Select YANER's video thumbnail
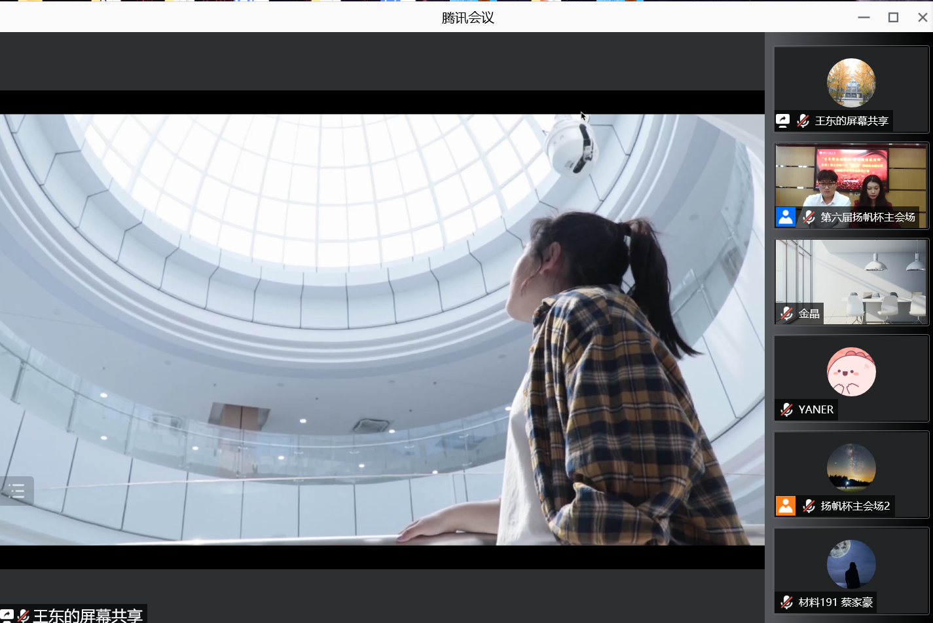The width and height of the screenshot is (933, 623). (x=851, y=373)
